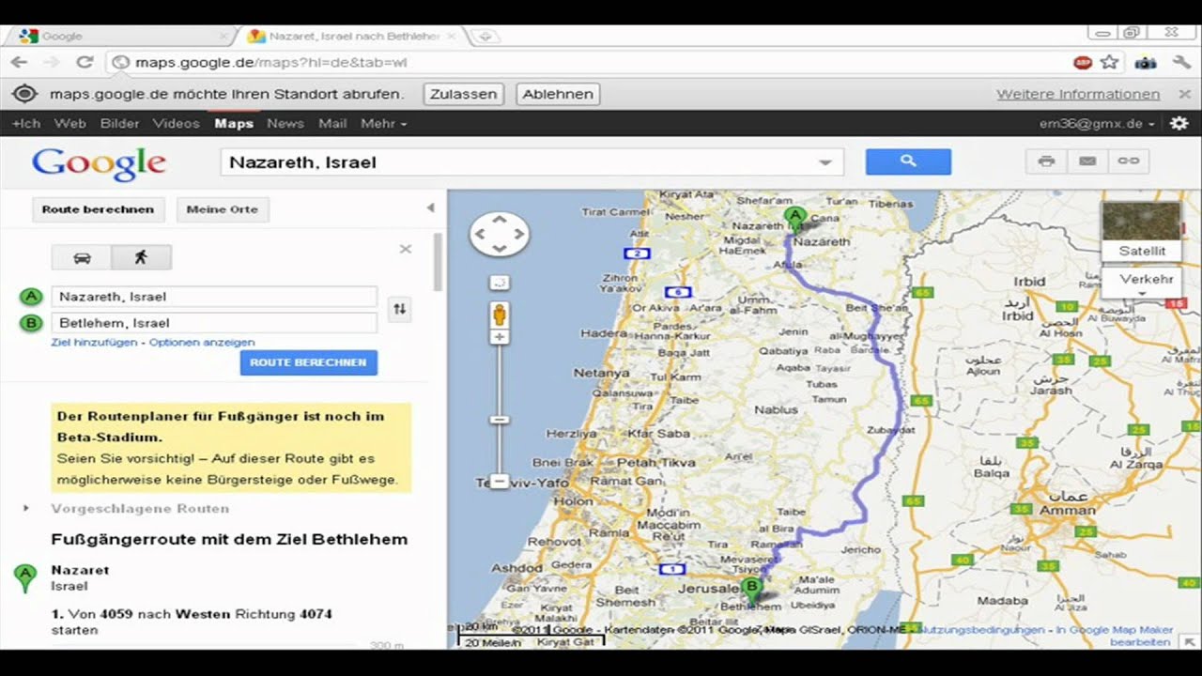Collapse the left side panel with the arrow
The image size is (1202, 676).
coord(431,208)
